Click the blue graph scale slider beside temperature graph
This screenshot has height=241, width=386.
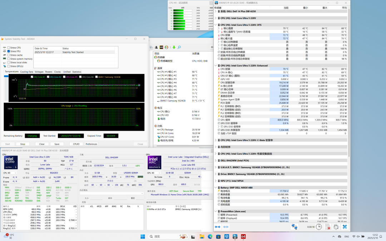6,76
